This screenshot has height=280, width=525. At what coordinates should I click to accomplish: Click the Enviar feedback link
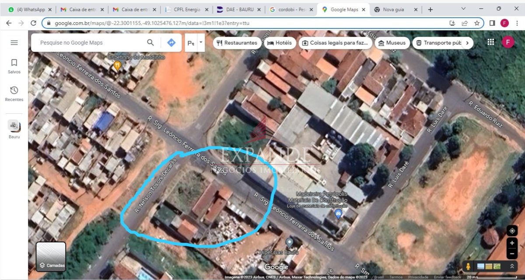tap(448, 277)
